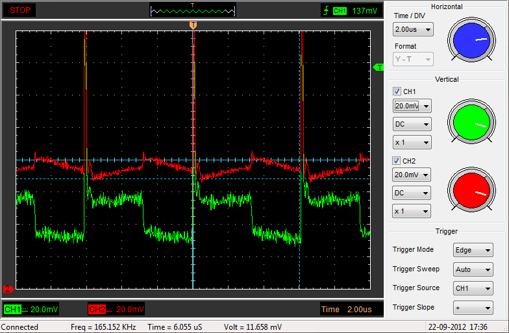Click the orange trigger position marker
This screenshot has width=509, height=333.
(193, 25)
